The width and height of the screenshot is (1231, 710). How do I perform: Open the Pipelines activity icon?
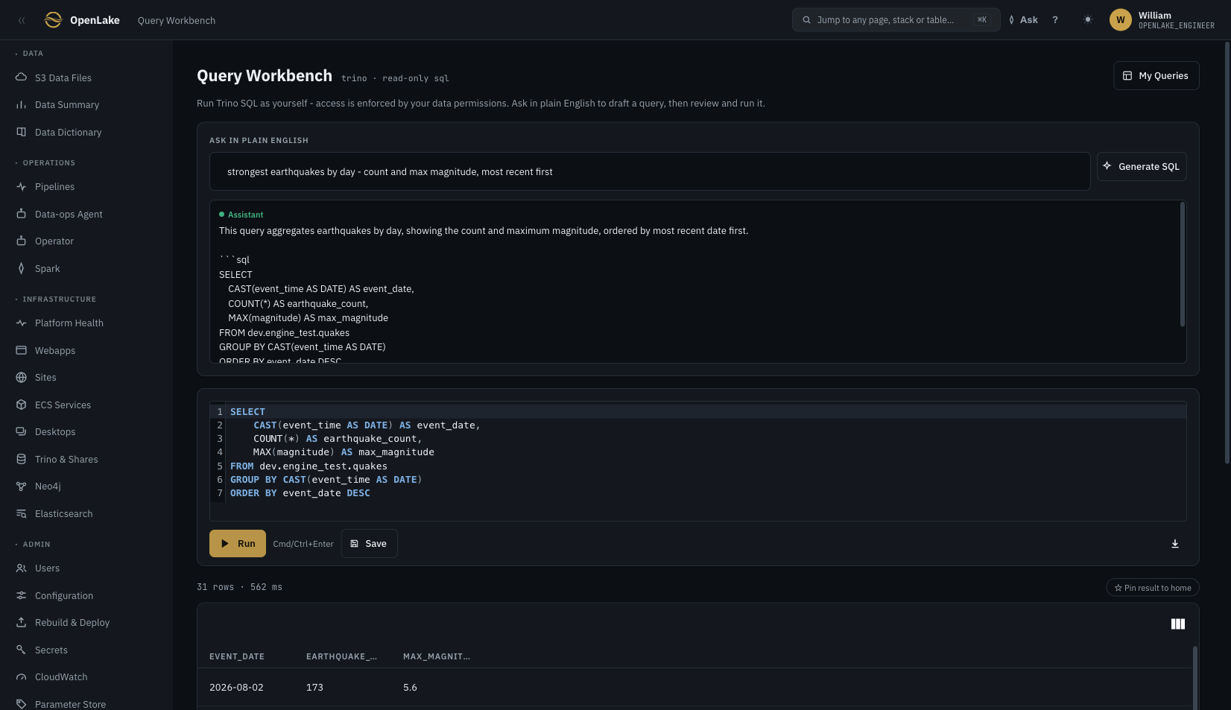21,187
